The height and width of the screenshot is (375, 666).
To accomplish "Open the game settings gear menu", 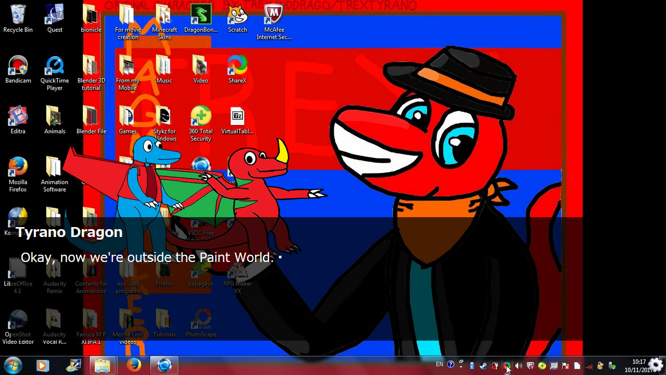I will [656, 365].
